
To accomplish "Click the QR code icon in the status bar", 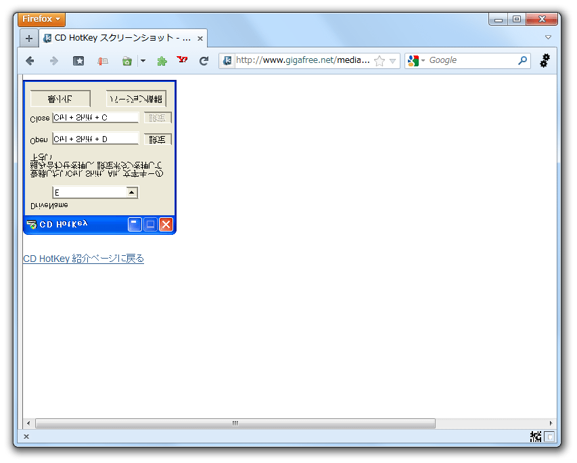I will click(x=536, y=437).
